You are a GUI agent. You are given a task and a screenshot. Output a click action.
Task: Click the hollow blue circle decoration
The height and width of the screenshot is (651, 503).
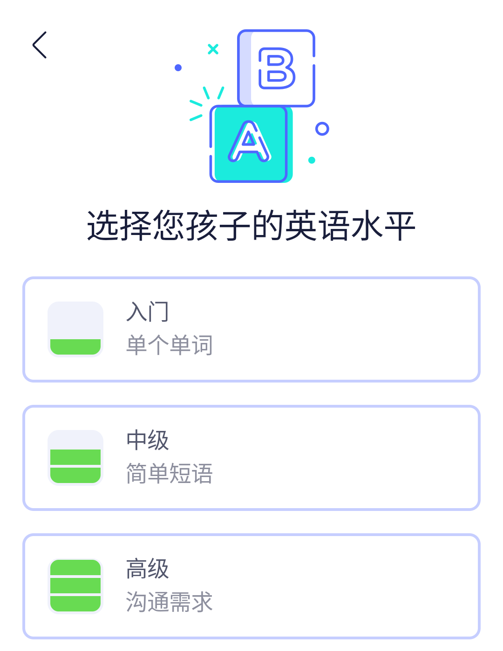(322, 129)
